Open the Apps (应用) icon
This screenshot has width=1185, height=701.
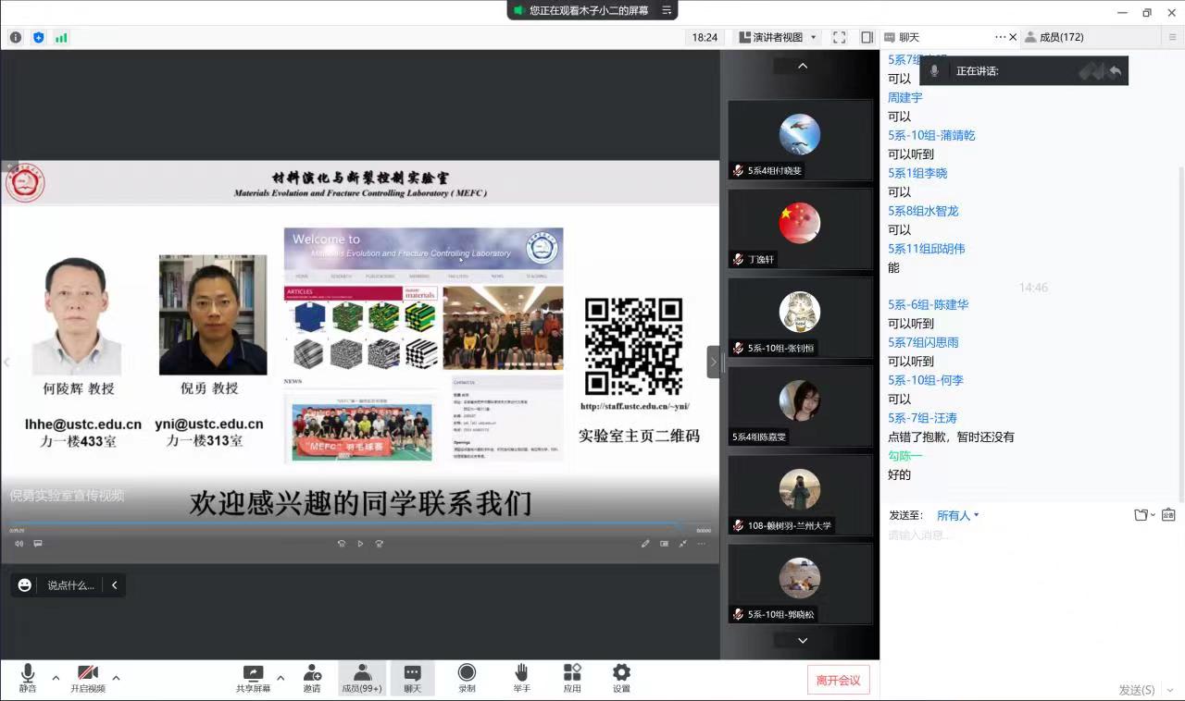pos(572,673)
